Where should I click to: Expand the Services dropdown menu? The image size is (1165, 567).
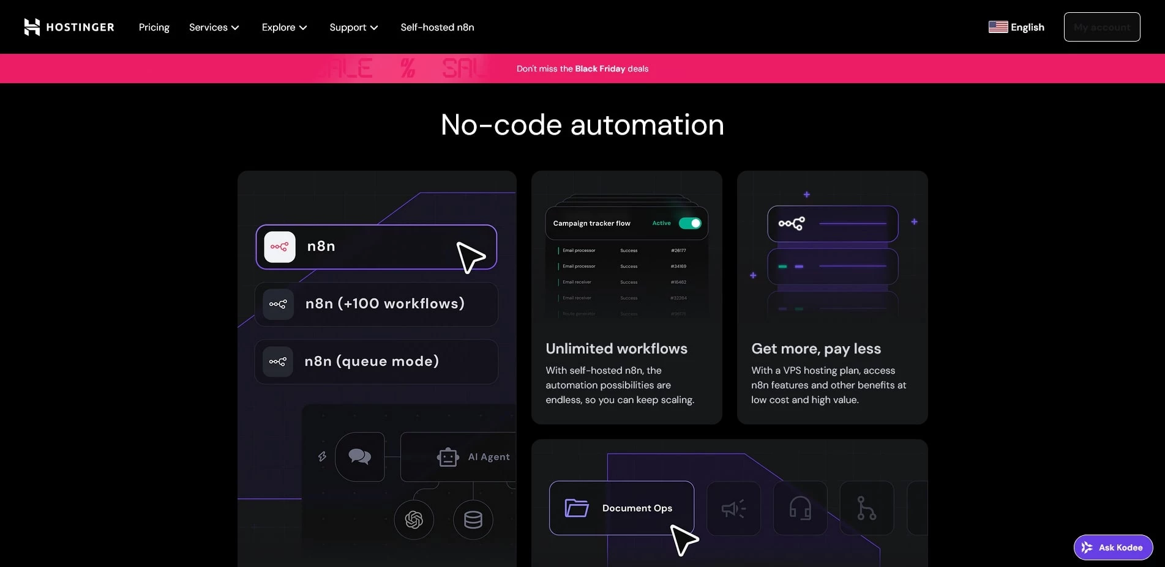click(214, 27)
